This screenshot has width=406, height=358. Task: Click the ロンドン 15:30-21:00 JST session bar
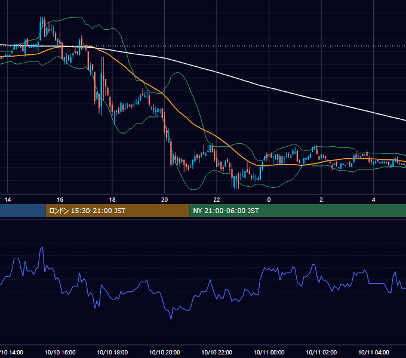pos(118,211)
